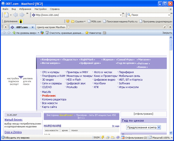Open the Настройки menu
The image size is (174, 141).
pyautogui.click(x=41, y=9)
